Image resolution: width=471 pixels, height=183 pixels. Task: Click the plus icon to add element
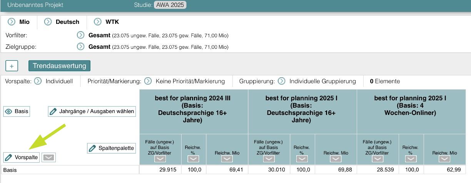tap(12, 66)
